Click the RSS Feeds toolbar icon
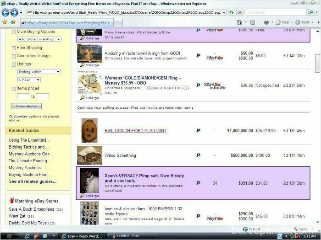The width and height of the screenshot is (321, 240). [x=253, y=22]
